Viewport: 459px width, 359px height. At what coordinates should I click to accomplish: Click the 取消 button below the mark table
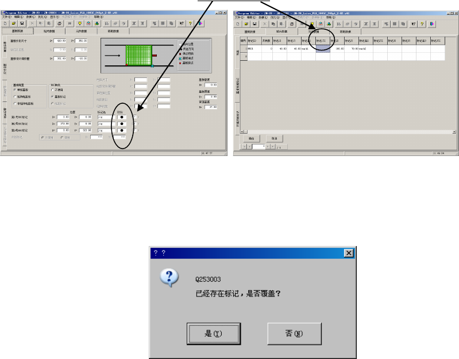click(x=274, y=138)
